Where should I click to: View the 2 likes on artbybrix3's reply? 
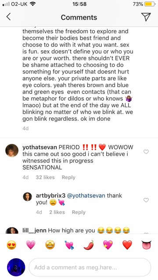[x=57, y=212]
